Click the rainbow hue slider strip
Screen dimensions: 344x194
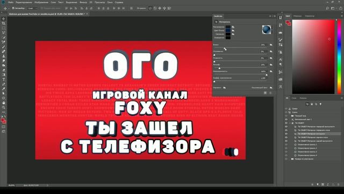pos(339,57)
